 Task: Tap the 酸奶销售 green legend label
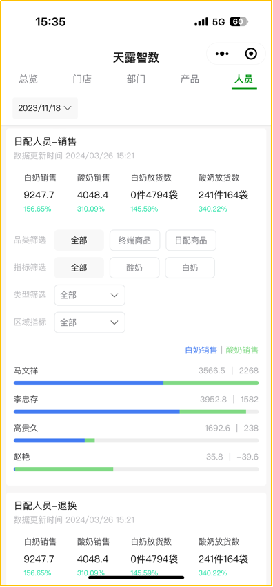point(242,350)
